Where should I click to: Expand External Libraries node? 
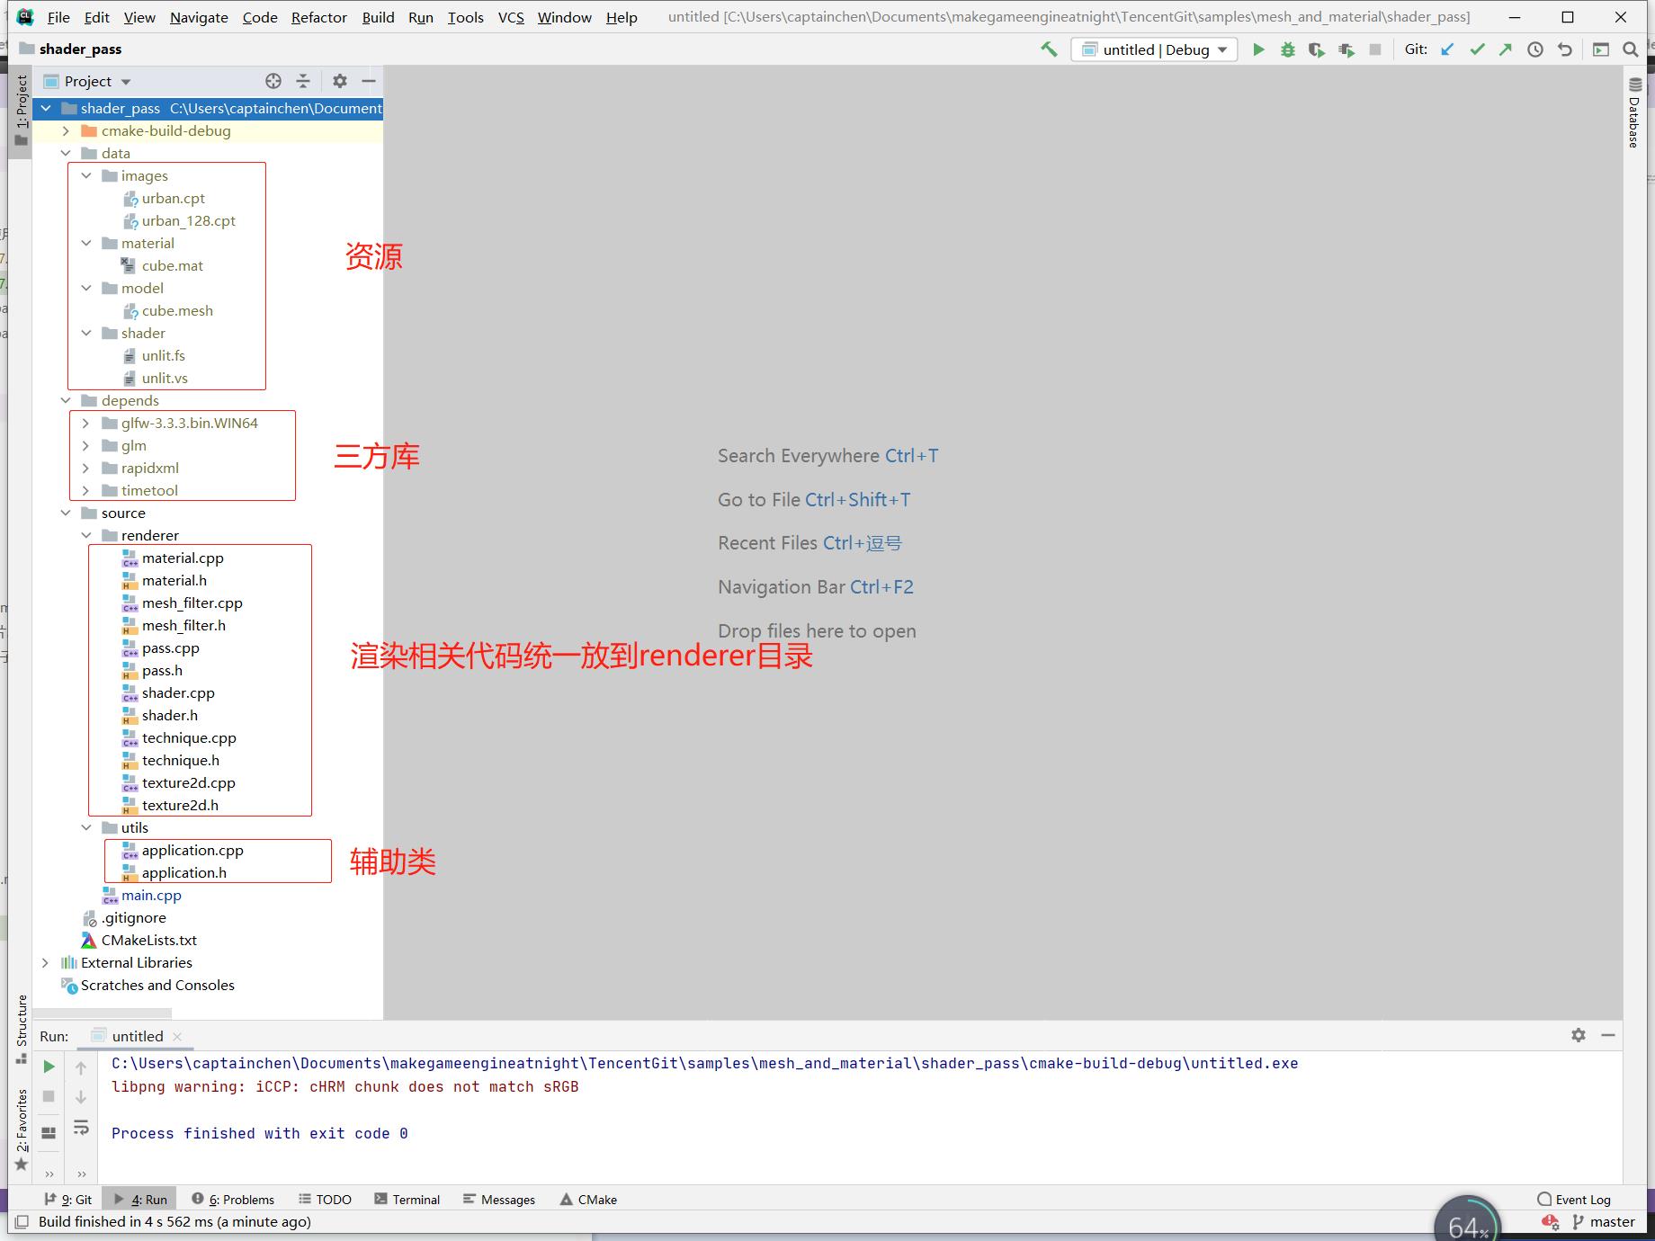coord(45,963)
